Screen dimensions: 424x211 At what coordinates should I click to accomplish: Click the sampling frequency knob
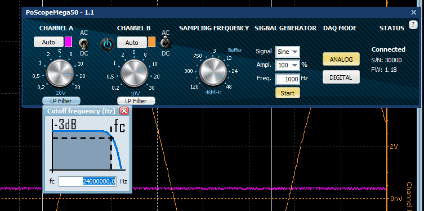pos(213,72)
